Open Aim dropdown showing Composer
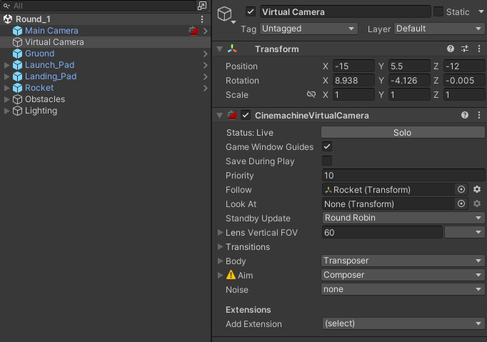The image size is (487, 342). tap(403, 275)
